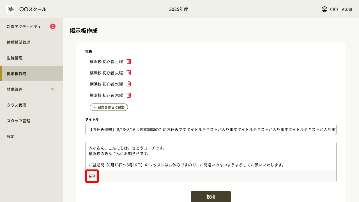359x202 pixels.
Task: Delete recipient 横浜校 初心者 火曜 with trash icon
Action: [128, 73]
